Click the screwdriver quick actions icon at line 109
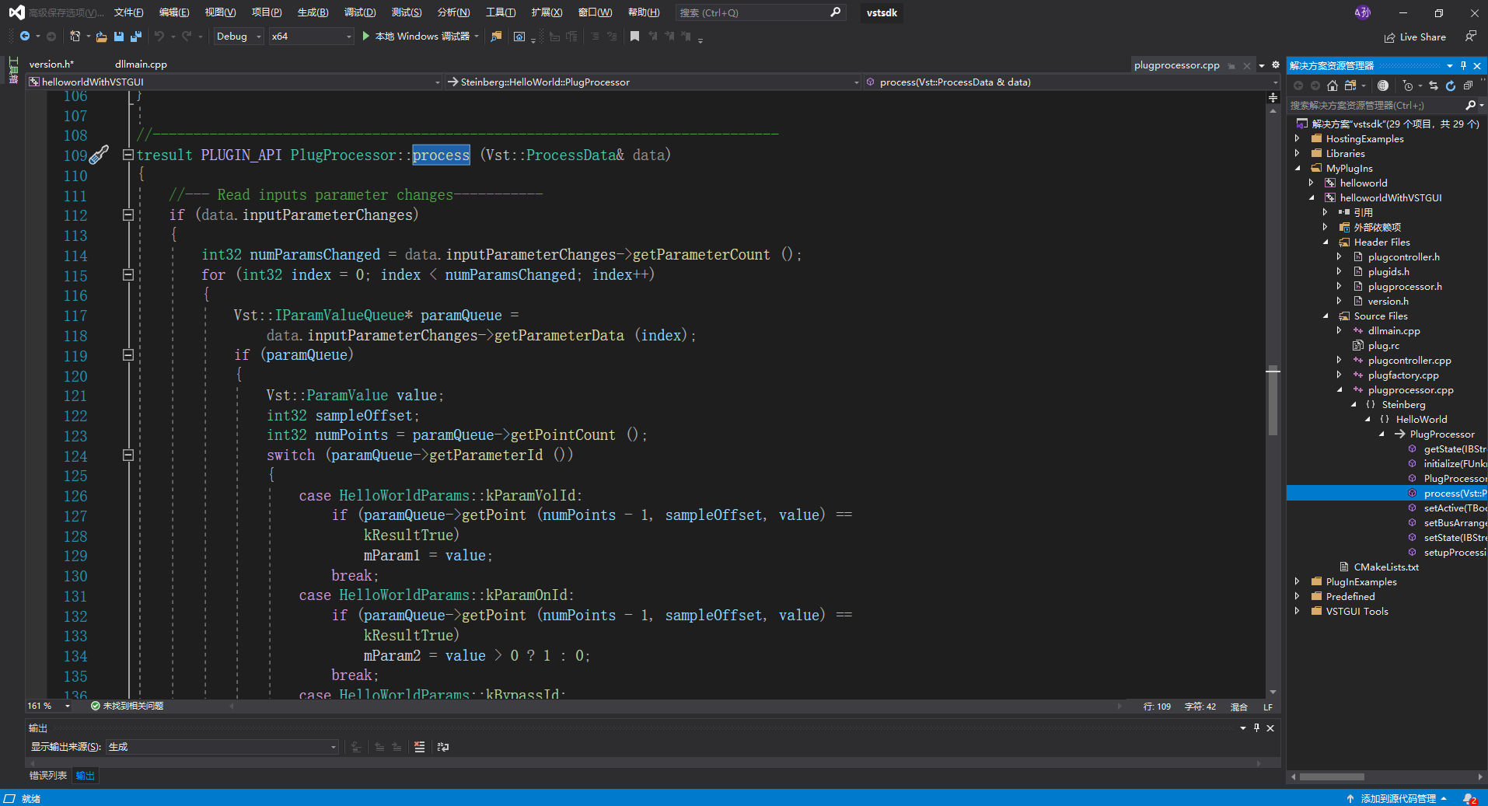This screenshot has height=806, width=1488. pos(99,155)
